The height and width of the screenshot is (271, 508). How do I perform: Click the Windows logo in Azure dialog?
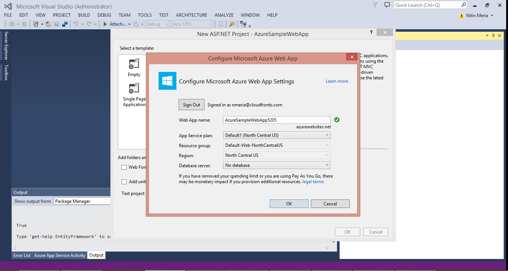[167, 81]
